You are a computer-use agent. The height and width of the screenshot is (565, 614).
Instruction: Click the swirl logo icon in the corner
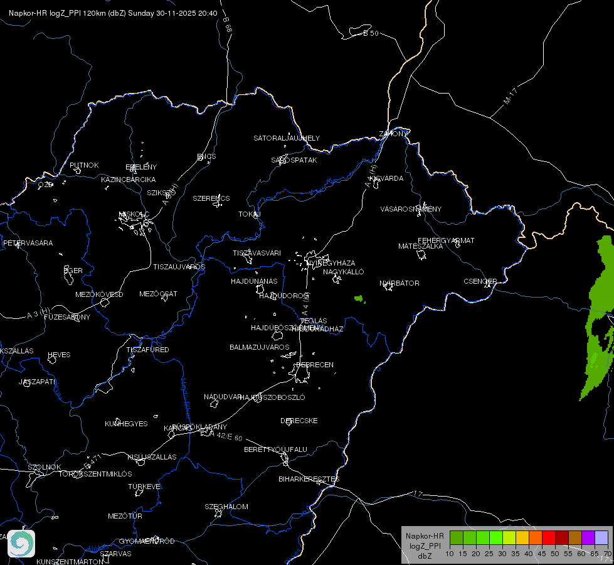pos(21,544)
